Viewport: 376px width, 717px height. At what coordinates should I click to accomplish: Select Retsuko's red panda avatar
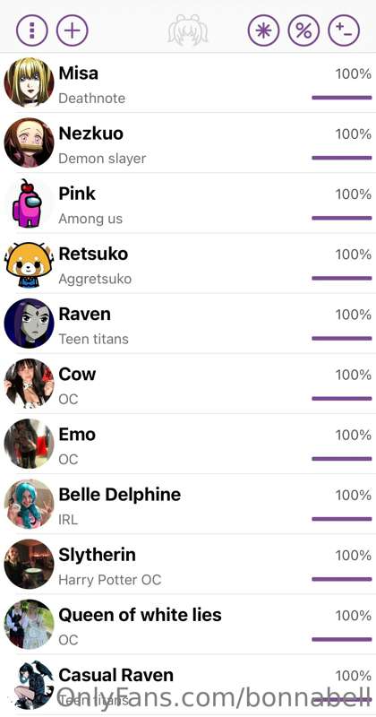(x=30, y=263)
